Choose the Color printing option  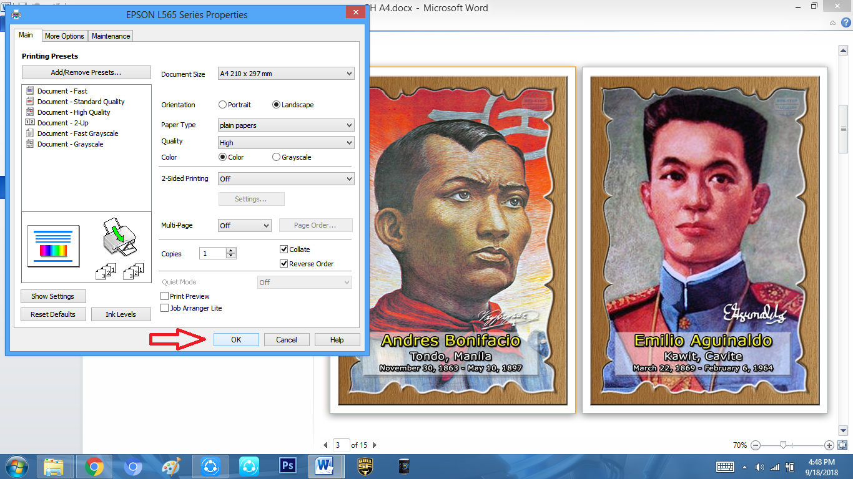223,157
